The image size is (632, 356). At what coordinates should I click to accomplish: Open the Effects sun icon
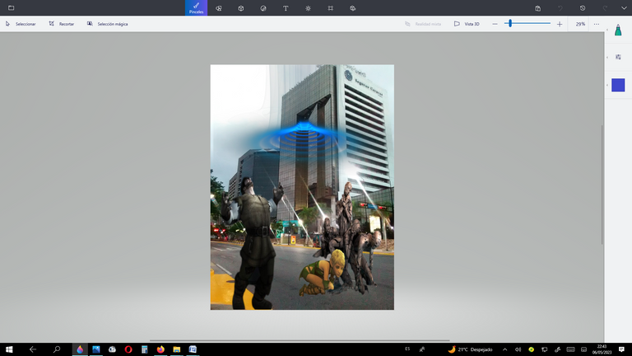coord(308,8)
